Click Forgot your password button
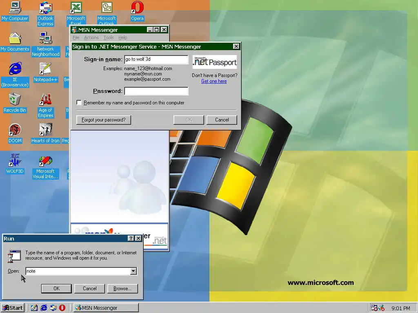The image size is (418, 313). (103, 120)
